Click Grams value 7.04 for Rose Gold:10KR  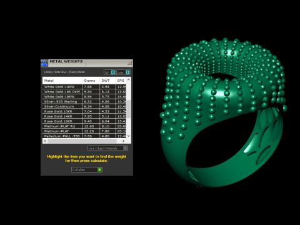pyautogui.click(x=88, y=111)
